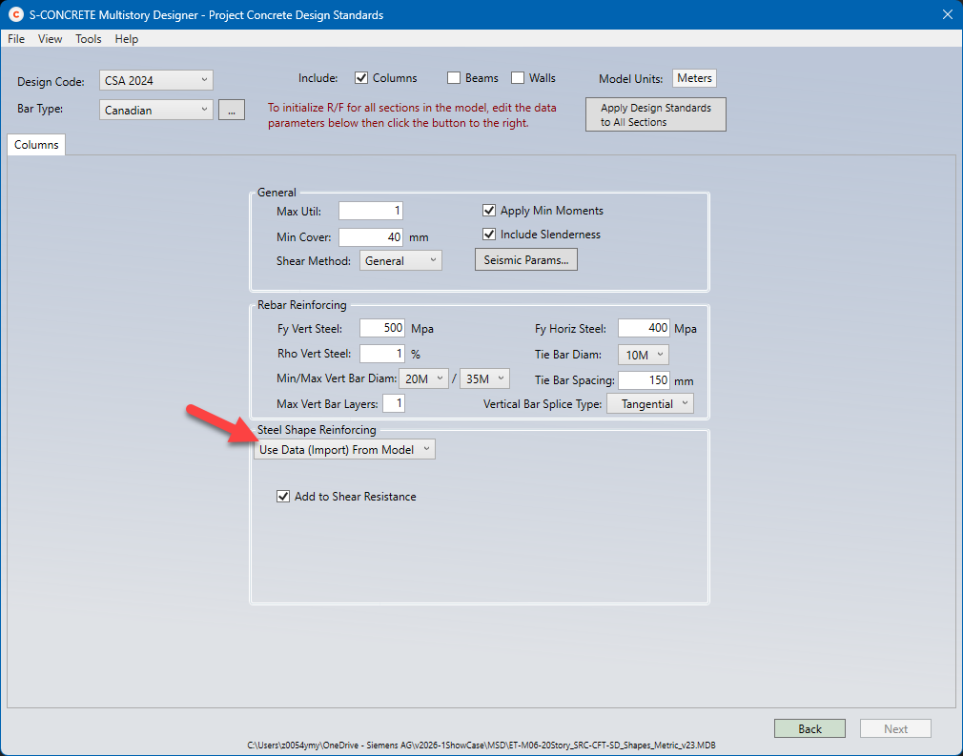The height and width of the screenshot is (756, 963).
Task: Click the General group label
Action: 277,193
